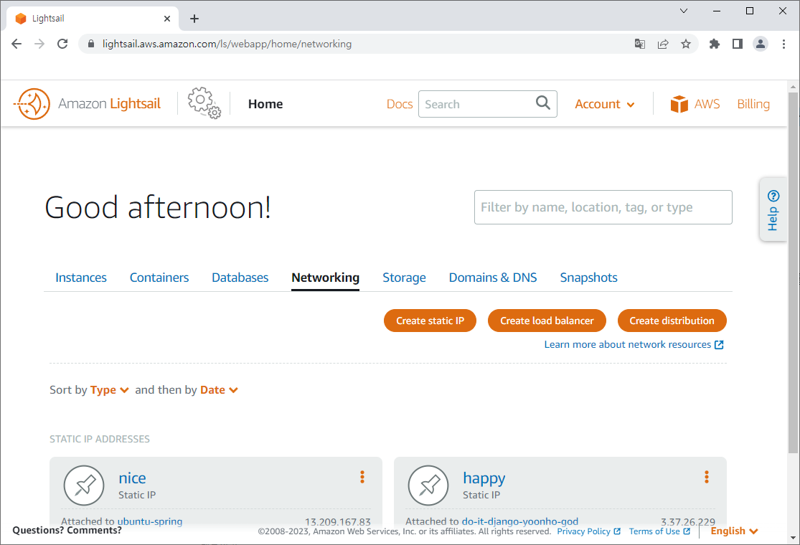
Task: Switch to the Containers tab
Action: click(x=159, y=278)
